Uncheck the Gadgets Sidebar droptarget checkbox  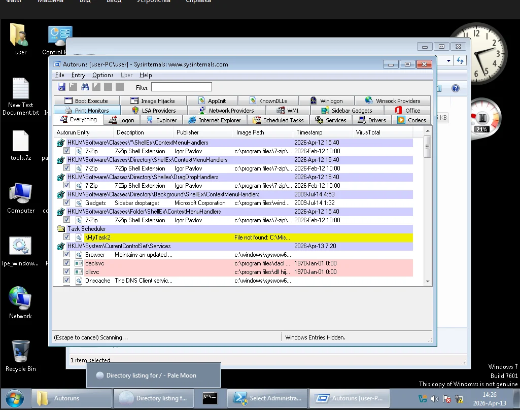pos(66,202)
